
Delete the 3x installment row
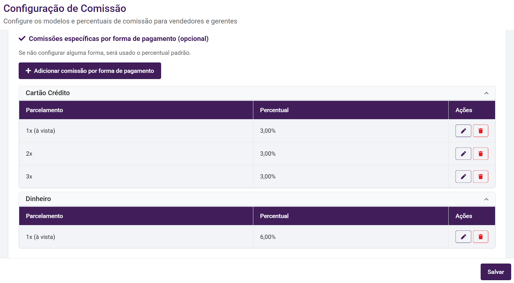(x=480, y=176)
